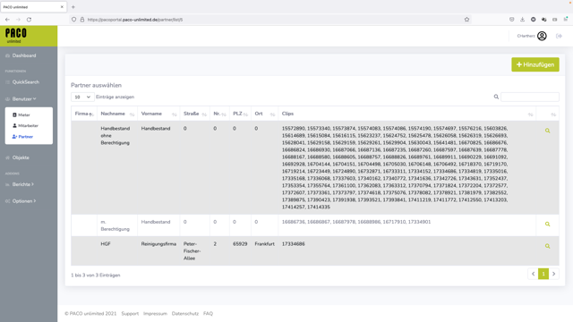Open Objekte in the sidebar
The height and width of the screenshot is (322, 573).
pyautogui.click(x=21, y=157)
